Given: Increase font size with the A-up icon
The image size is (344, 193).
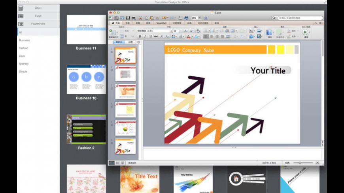Looking at the screenshot, I should [186, 31].
